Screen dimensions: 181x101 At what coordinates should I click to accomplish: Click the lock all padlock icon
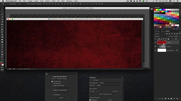pos(168,39)
